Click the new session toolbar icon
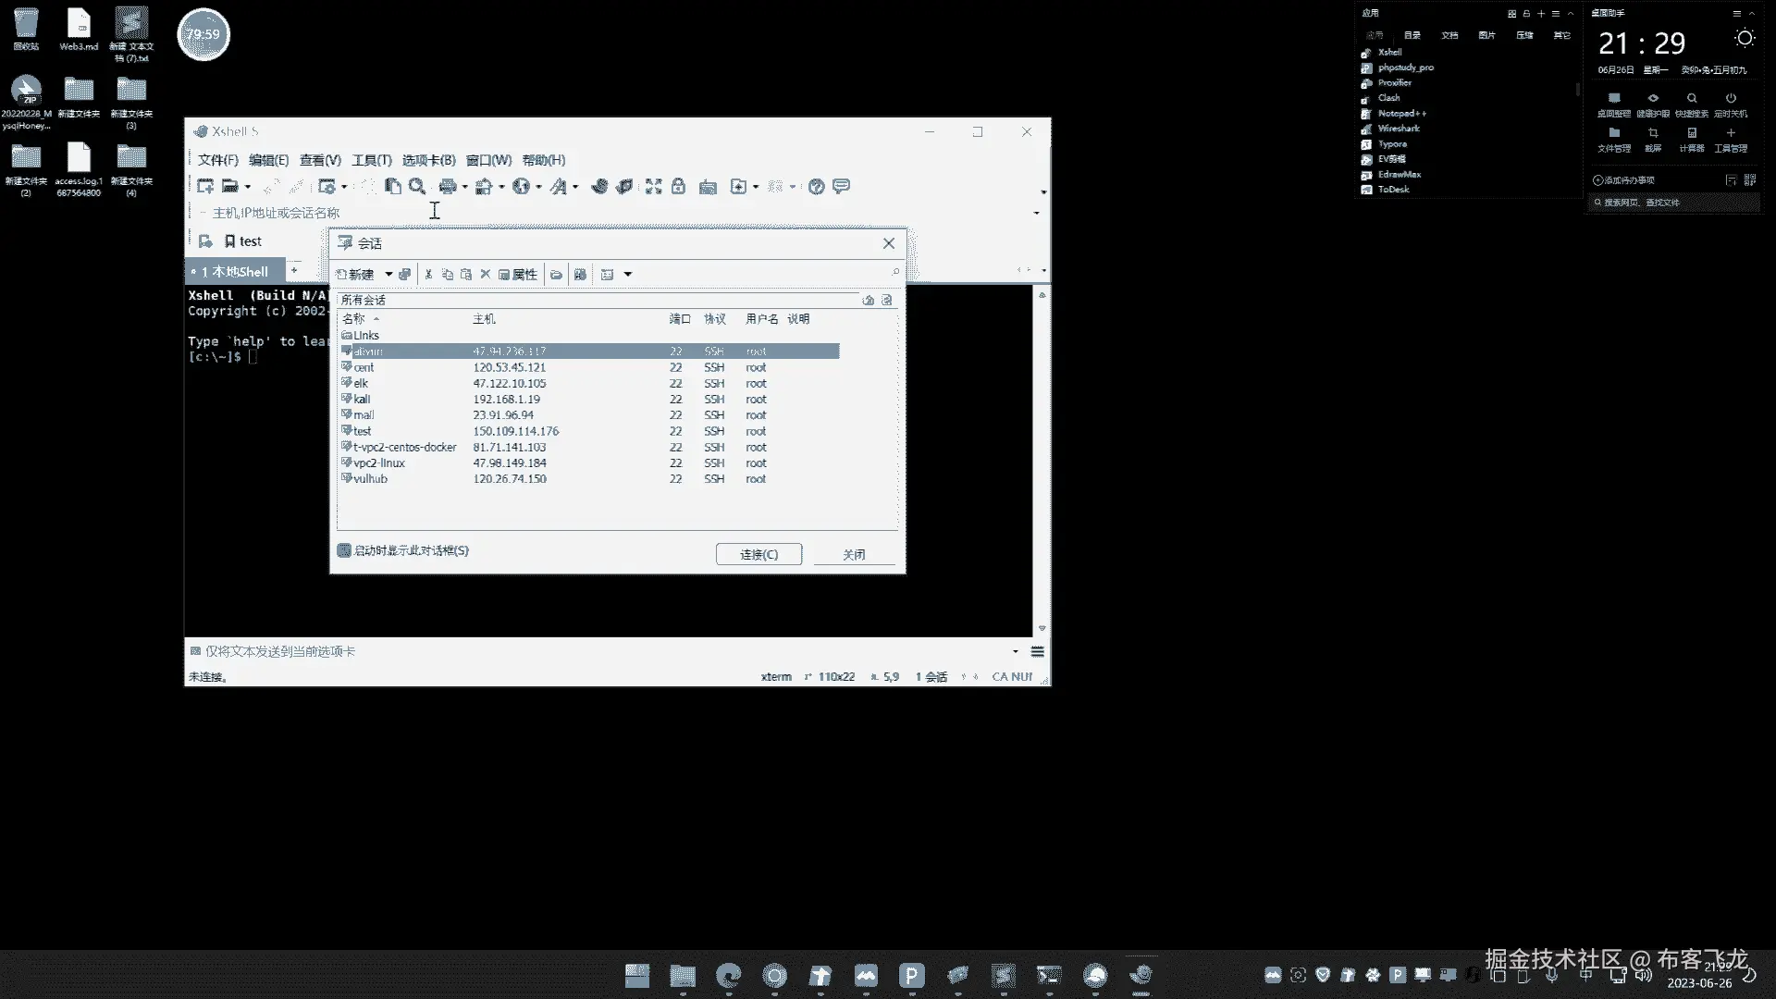 click(204, 187)
